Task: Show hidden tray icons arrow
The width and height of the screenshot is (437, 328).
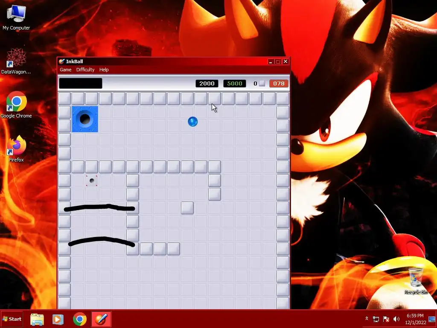Action: click(x=367, y=319)
